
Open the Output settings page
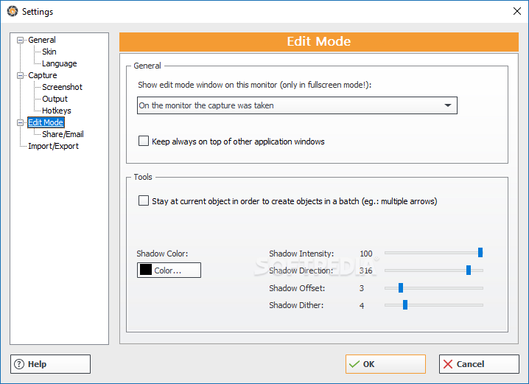55,99
